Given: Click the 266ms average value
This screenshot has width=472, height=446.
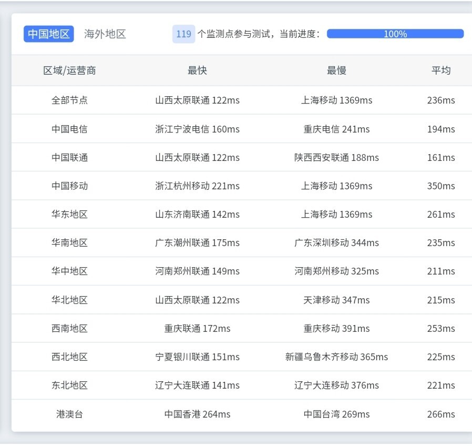Looking at the screenshot, I should coord(441,414).
